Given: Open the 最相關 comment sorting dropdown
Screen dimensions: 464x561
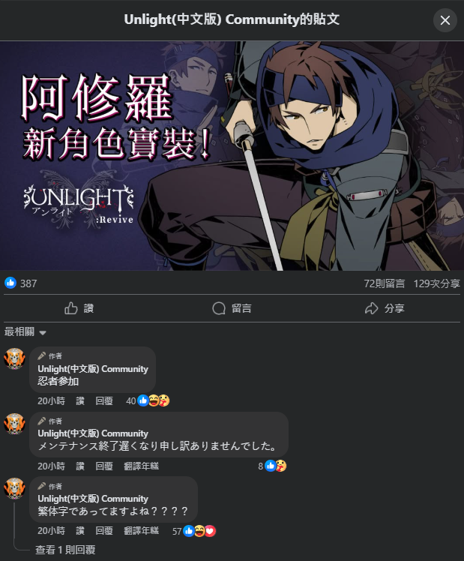Looking at the screenshot, I should 25,332.
